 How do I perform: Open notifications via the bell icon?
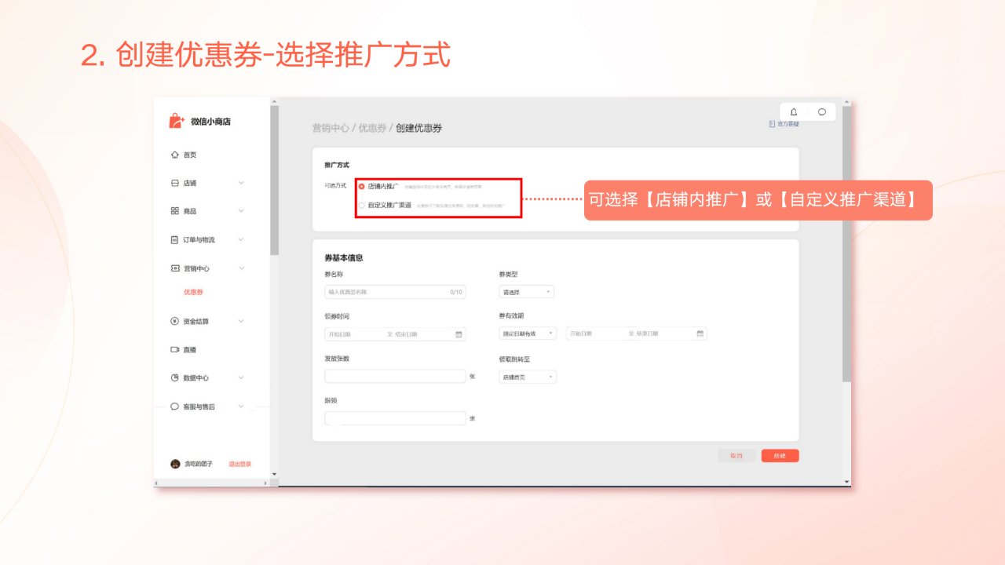(x=794, y=111)
